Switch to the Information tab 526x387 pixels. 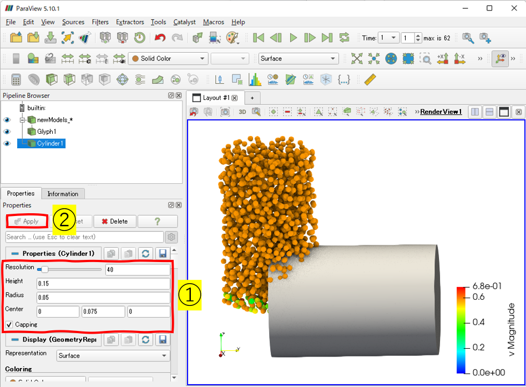tap(63, 194)
